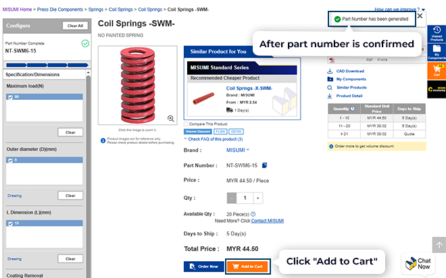
Task: Open the How can we improve dropdown
Action: (399, 9)
